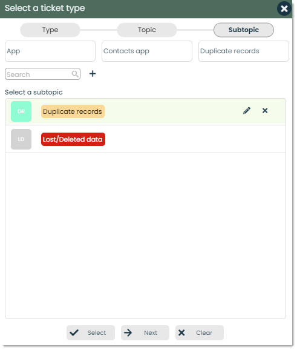297x350 pixels.
Task: Click the App type field
Action: tap(50, 51)
